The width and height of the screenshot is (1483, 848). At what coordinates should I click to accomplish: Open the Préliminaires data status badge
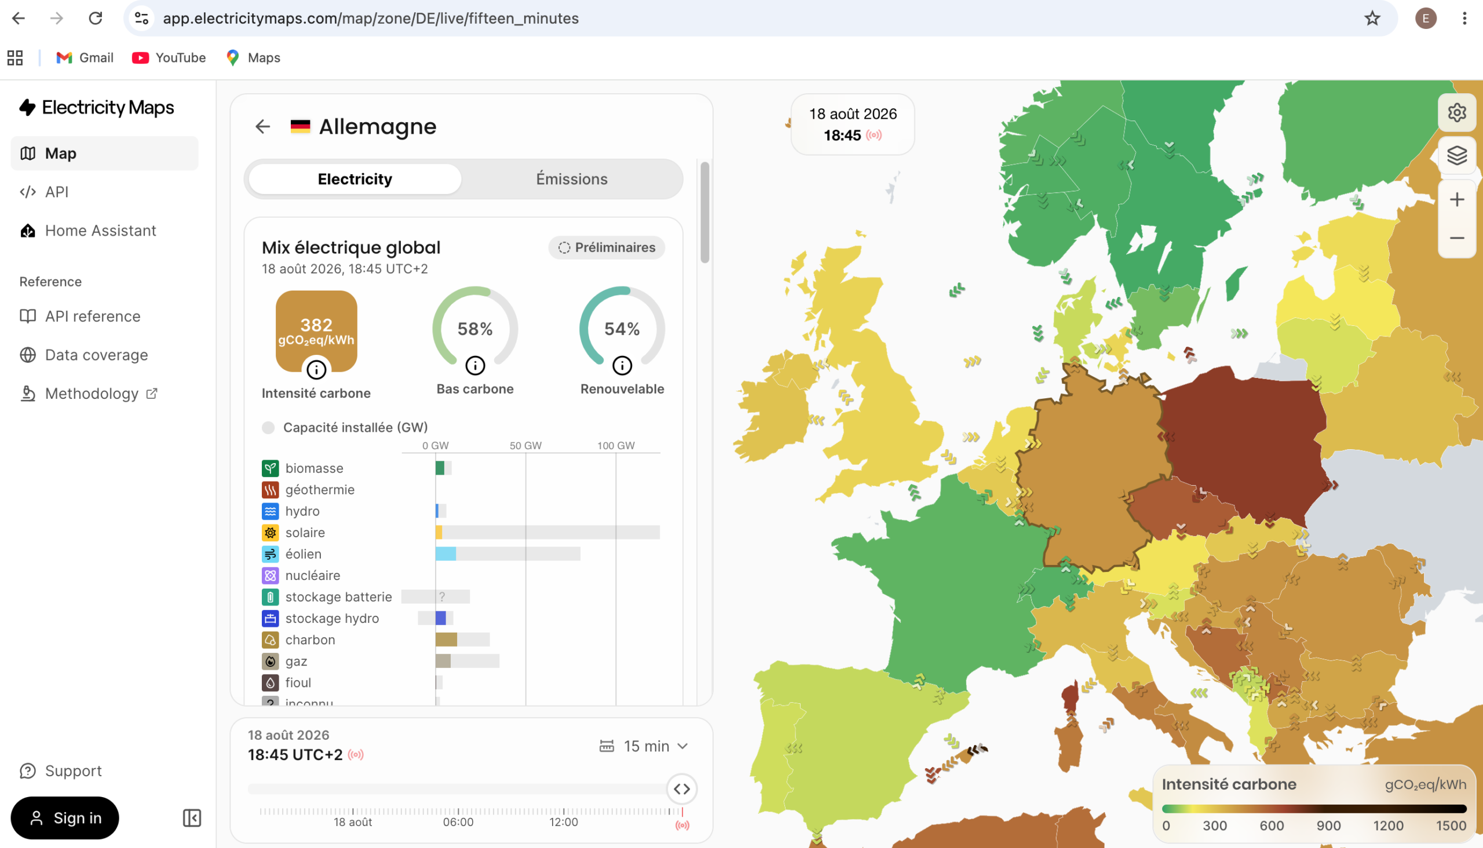pyautogui.click(x=607, y=248)
